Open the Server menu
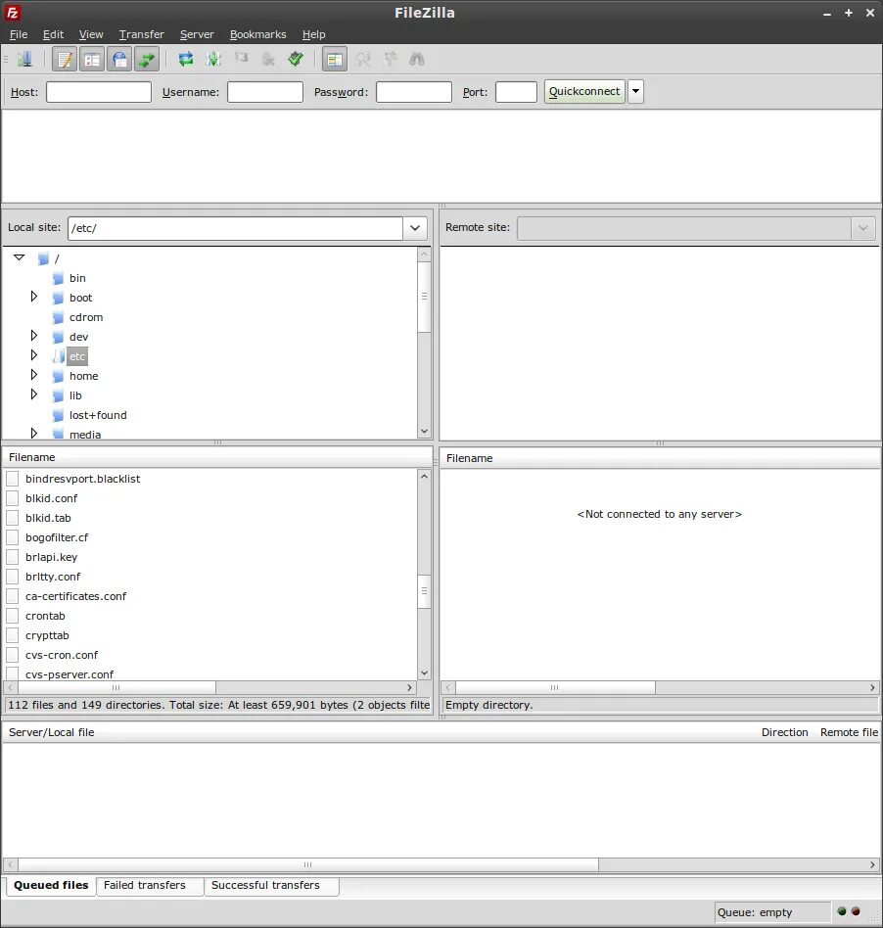Image resolution: width=883 pixels, height=928 pixels. point(197,34)
